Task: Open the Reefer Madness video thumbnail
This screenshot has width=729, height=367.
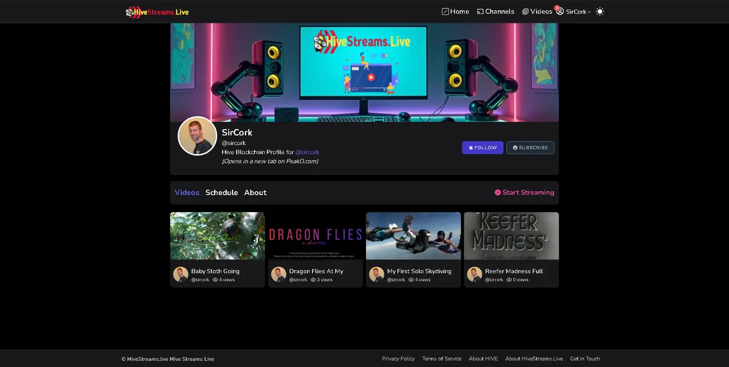Action: pos(511,236)
